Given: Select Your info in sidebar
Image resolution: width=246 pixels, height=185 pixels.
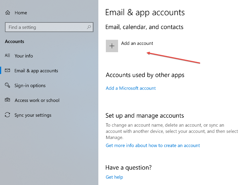Looking at the screenshot, I should 24,56.
